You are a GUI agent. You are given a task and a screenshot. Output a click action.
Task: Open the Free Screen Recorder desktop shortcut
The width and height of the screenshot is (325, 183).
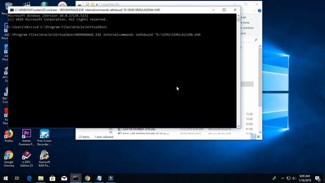point(44,137)
